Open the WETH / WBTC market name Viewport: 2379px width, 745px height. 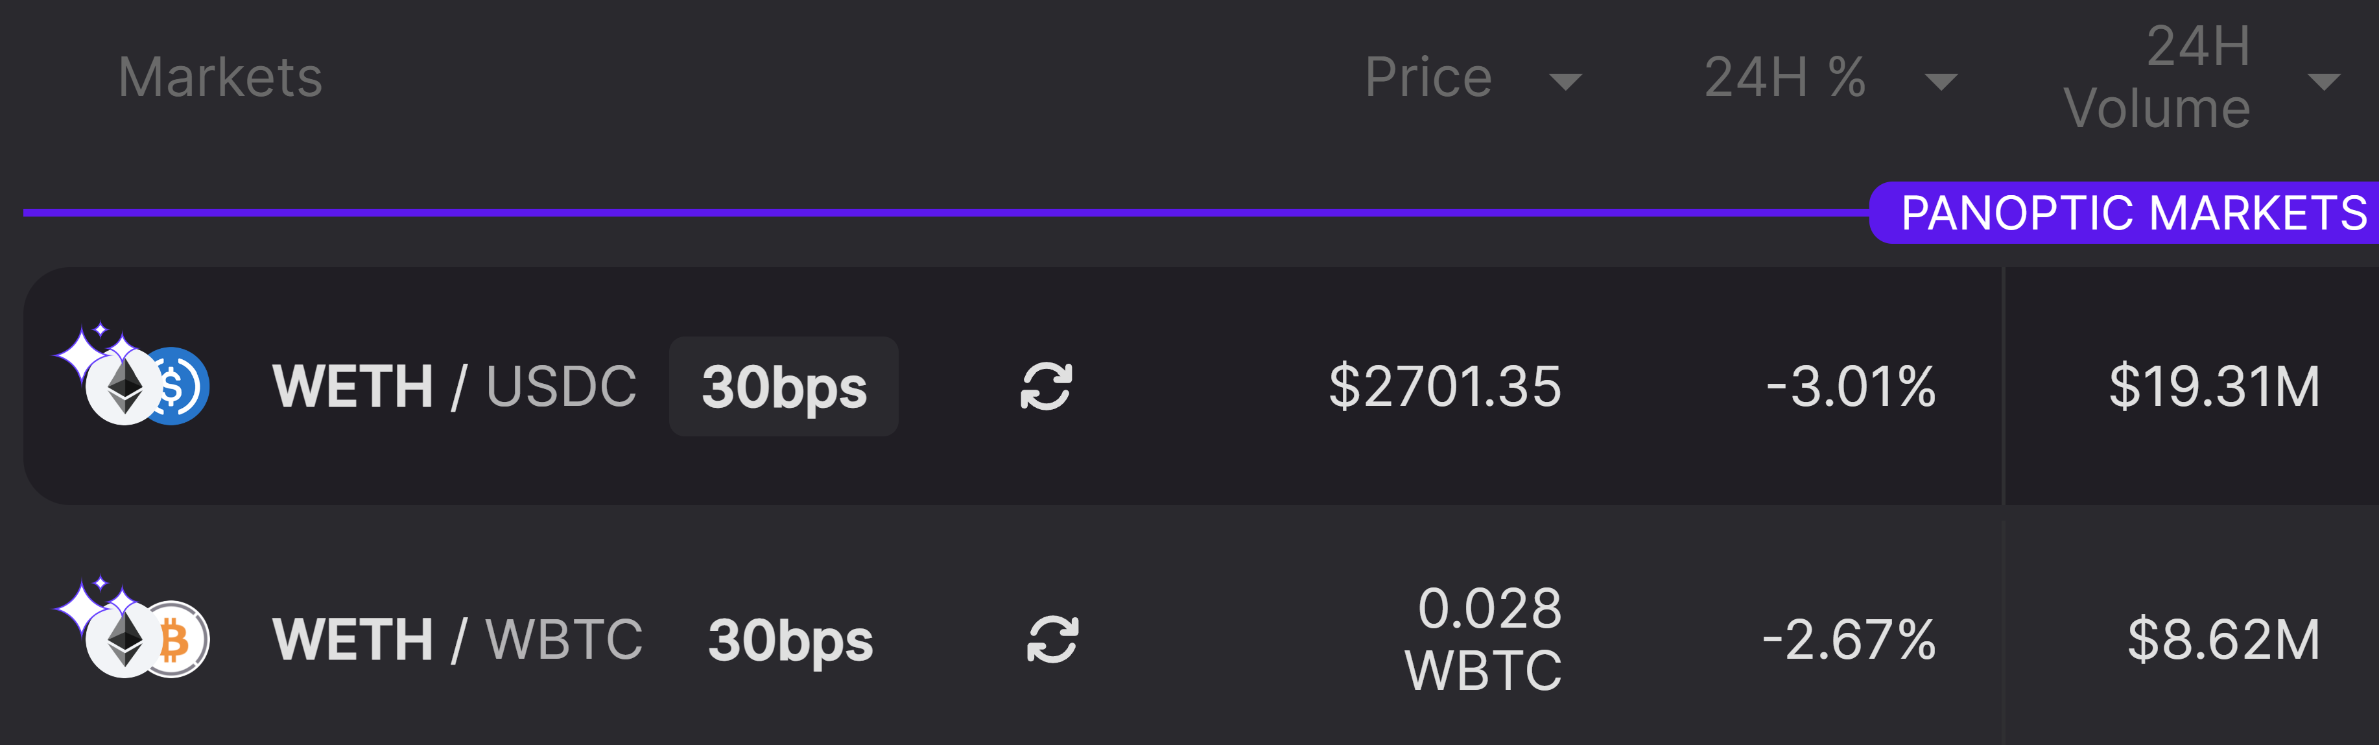[x=457, y=640]
